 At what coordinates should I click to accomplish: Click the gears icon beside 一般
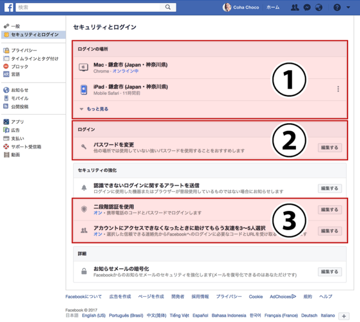pyautogui.click(x=7, y=26)
